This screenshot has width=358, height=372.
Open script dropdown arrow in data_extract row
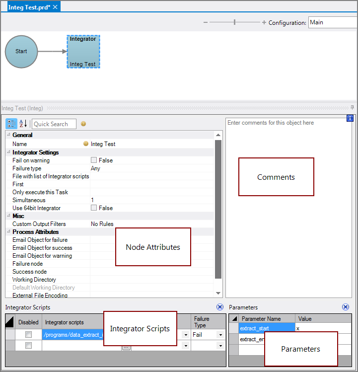[x=186, y=335]
